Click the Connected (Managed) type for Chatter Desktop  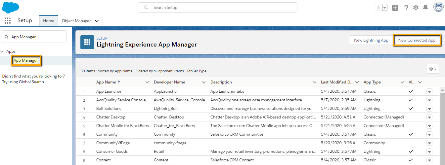pos(384,117)
